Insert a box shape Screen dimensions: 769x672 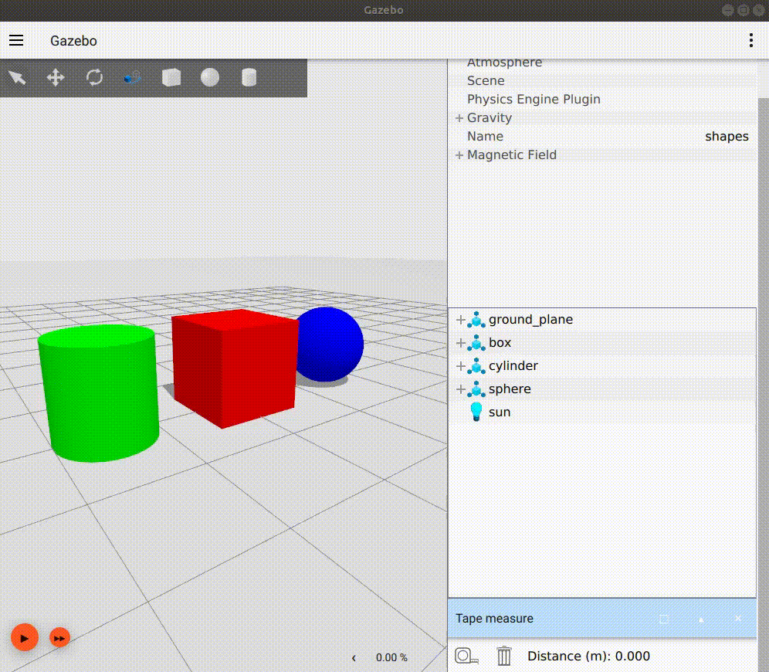click(x=171, y=77)
